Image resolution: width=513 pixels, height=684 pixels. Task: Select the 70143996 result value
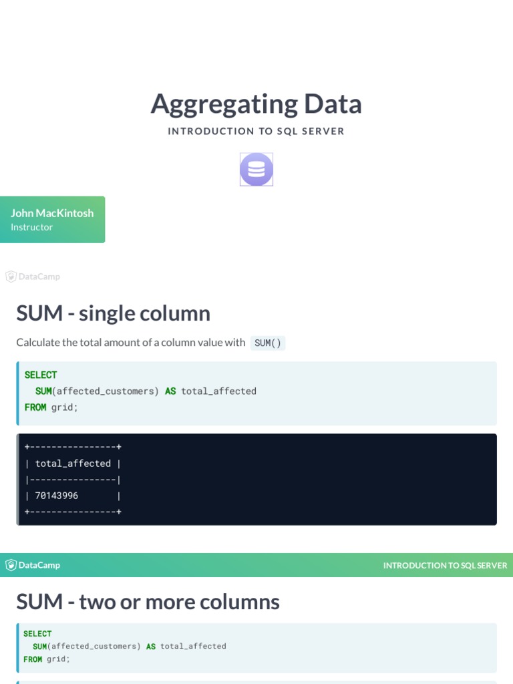tap(57, 496)
